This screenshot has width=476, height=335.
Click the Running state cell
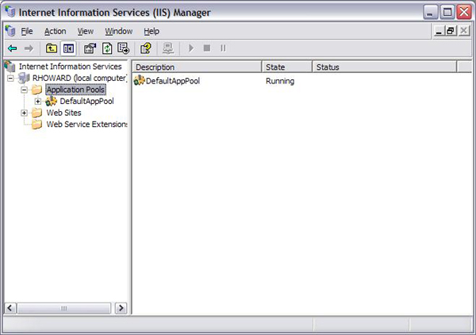(x=280, y=81)
